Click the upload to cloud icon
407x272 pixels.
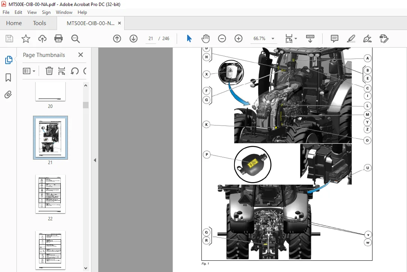pyautogui.click(x=42, y=39)
